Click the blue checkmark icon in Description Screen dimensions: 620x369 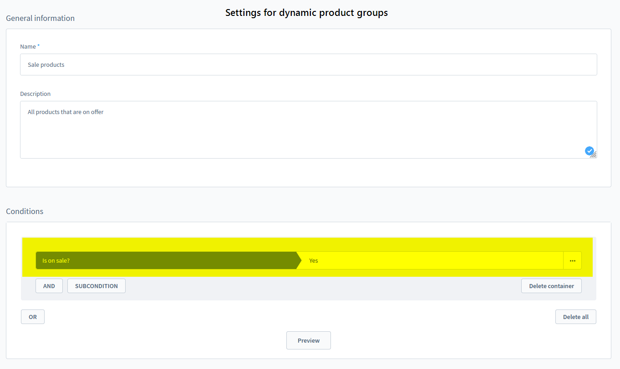(589, 150)
